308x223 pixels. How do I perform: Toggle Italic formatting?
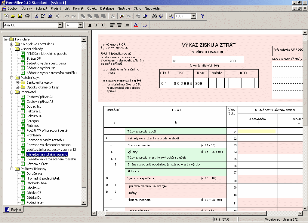(x=97, y=25)
